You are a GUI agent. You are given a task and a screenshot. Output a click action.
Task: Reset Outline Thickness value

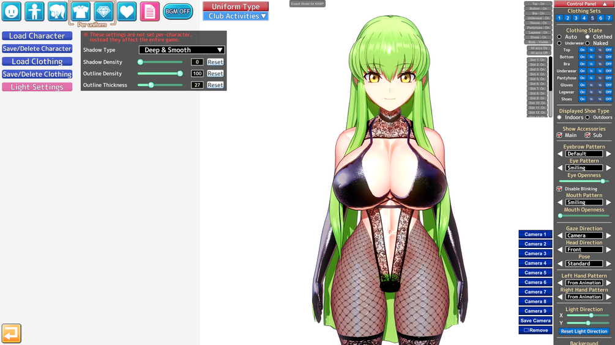click(x=215, y=85)
